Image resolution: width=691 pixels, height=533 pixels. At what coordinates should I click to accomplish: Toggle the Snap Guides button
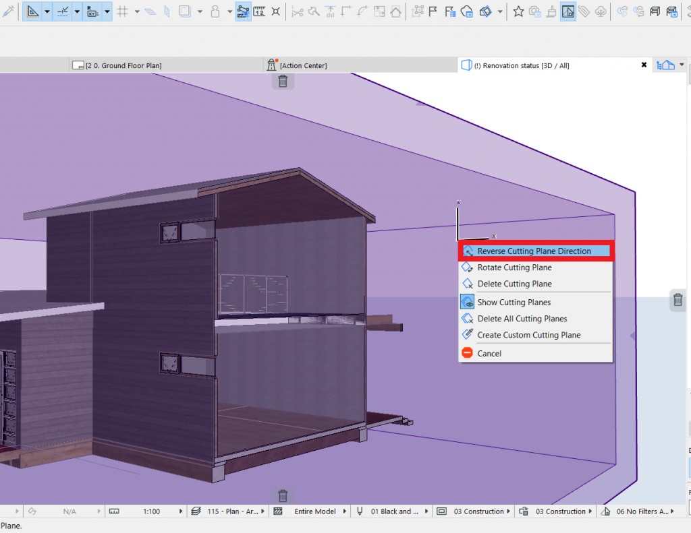[63, 11]
